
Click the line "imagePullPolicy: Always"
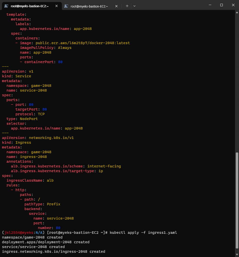point(46,48)
